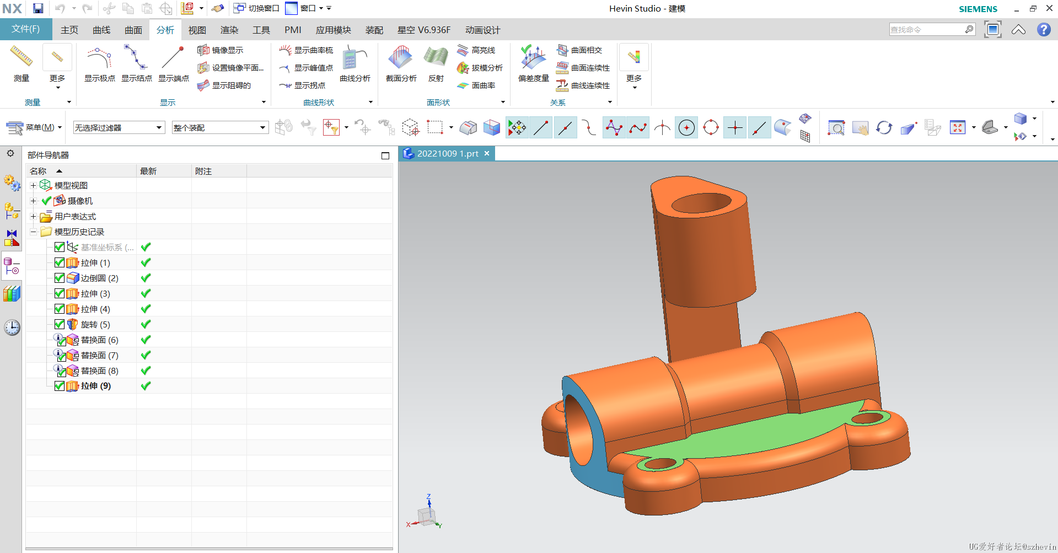The width and height of the screenshot is (1058, 553).
Task: Switch to the 主页 tab
Action: click(69, 30)
